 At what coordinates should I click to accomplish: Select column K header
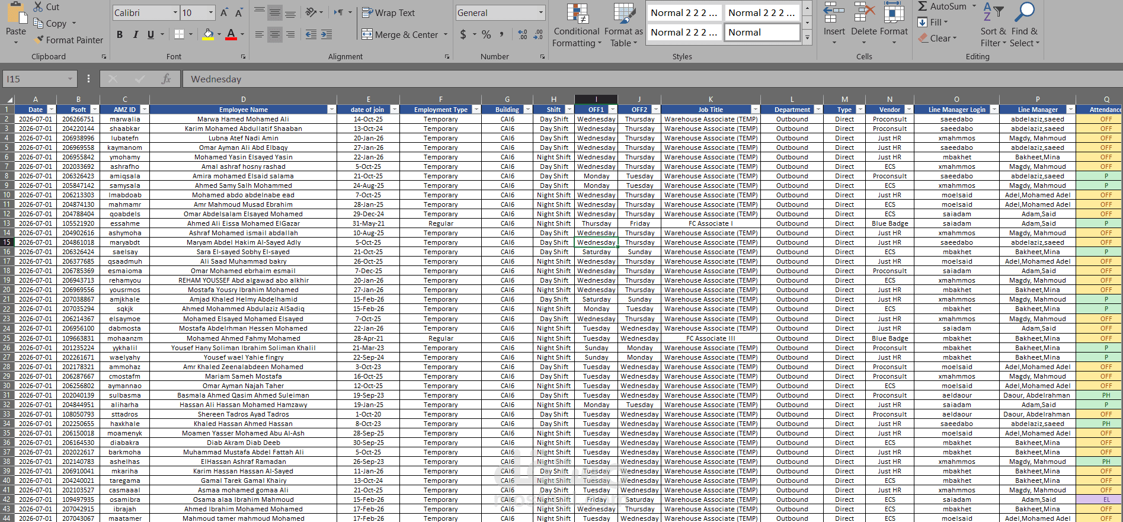click(711, 100)
